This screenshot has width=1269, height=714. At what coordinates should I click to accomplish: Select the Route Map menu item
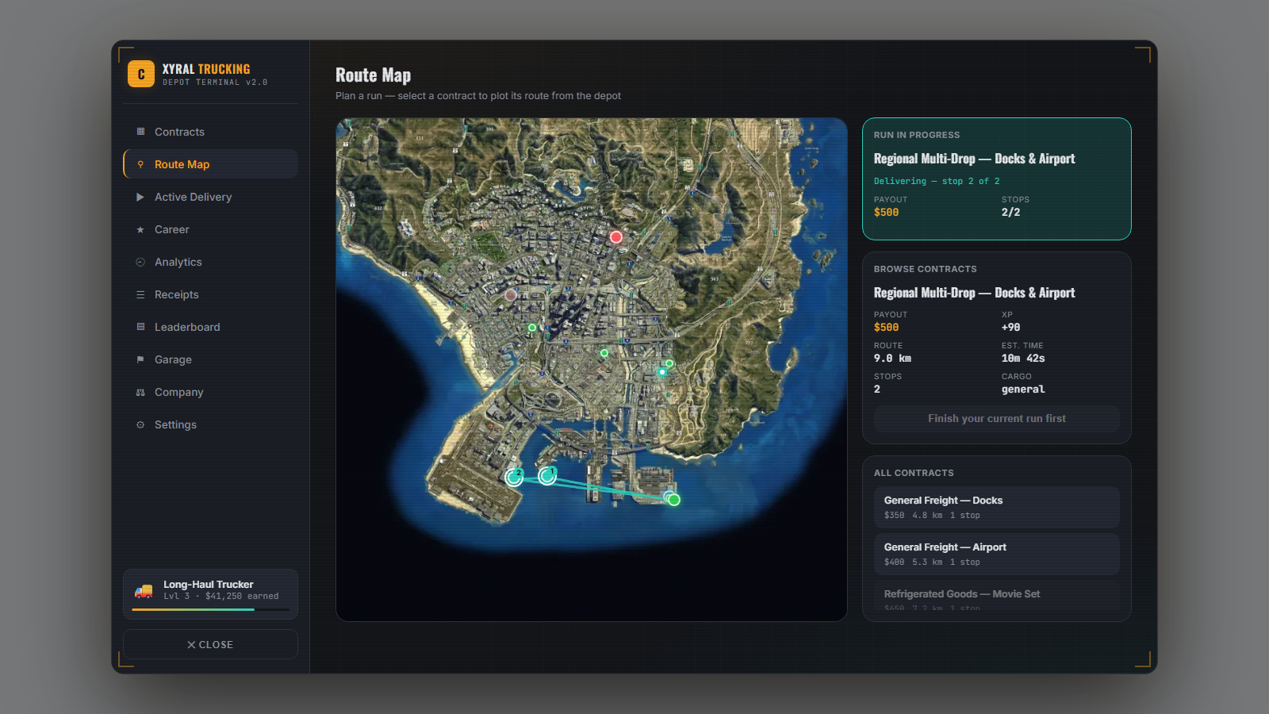coord(210,164)
